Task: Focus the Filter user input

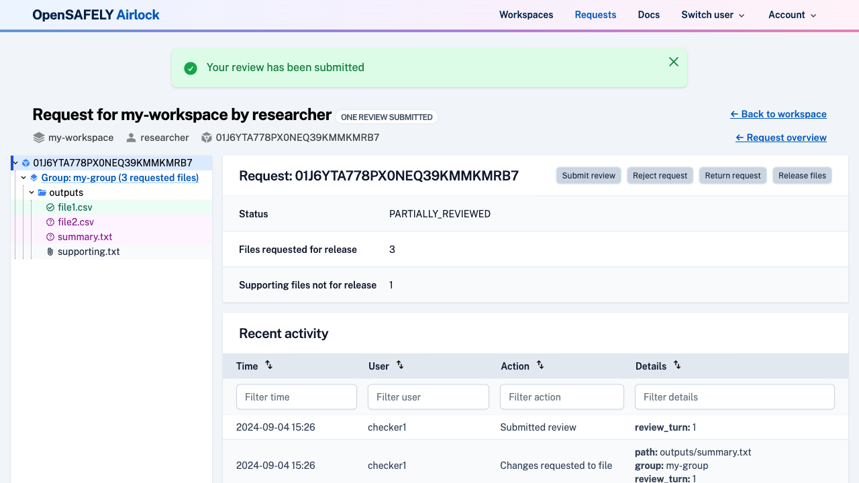Action: tap(428, 397)
